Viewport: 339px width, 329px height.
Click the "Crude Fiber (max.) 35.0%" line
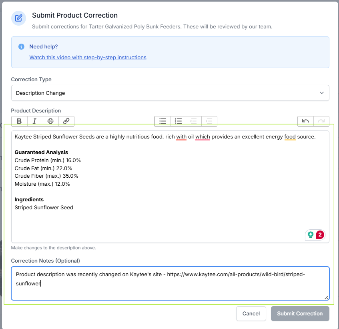point(46,176)
